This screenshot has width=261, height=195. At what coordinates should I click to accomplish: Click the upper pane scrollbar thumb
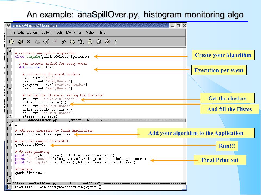click(x=10, y=86)
